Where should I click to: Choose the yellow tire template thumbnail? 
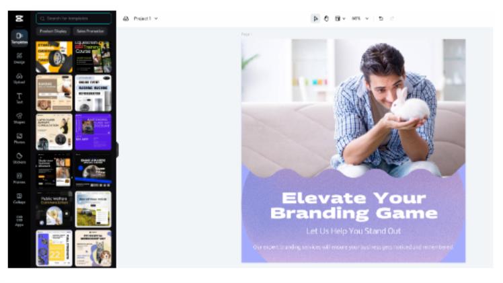pos(54,56)
